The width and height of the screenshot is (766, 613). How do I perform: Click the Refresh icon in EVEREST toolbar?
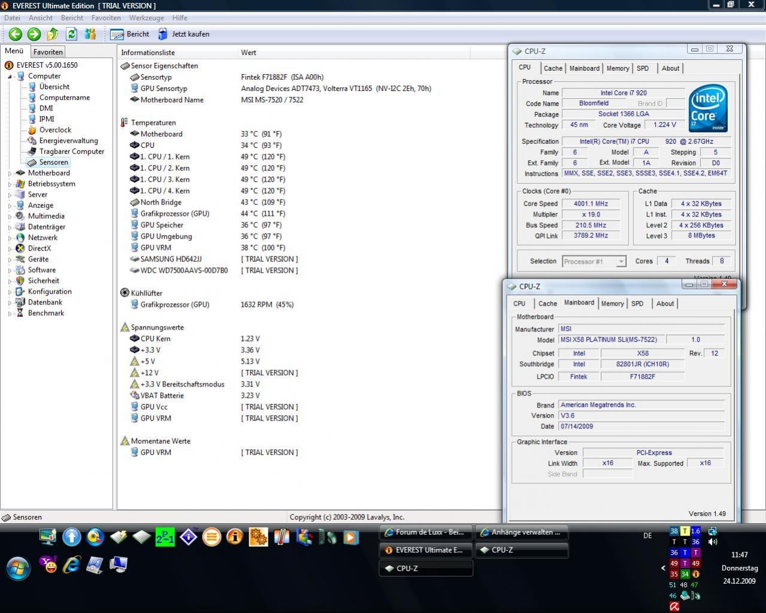point(72,34)
